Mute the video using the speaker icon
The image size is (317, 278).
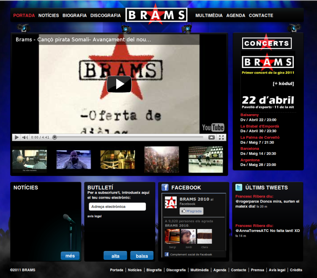pos(25,137)
